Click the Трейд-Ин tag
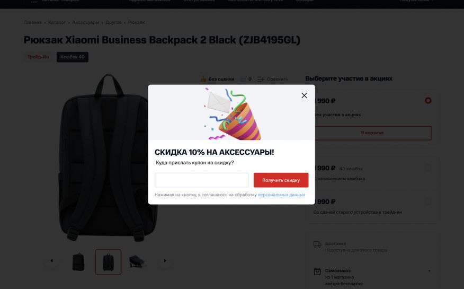The image size is (464, 289). [x=38, y=57]
